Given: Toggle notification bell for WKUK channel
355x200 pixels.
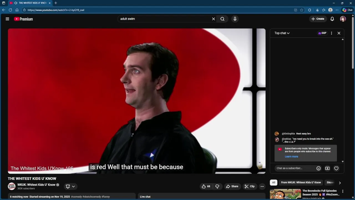Looking at the screenshot, I should tap(68, 186).
